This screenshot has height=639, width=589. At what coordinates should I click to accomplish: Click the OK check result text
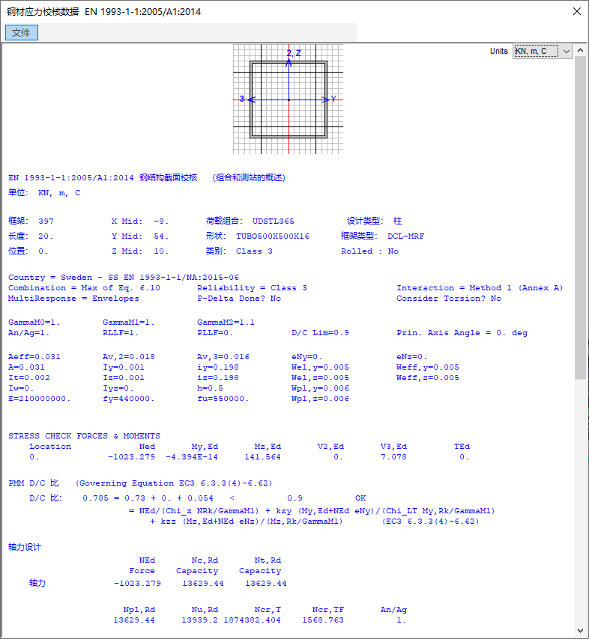[x=360, y=498]
